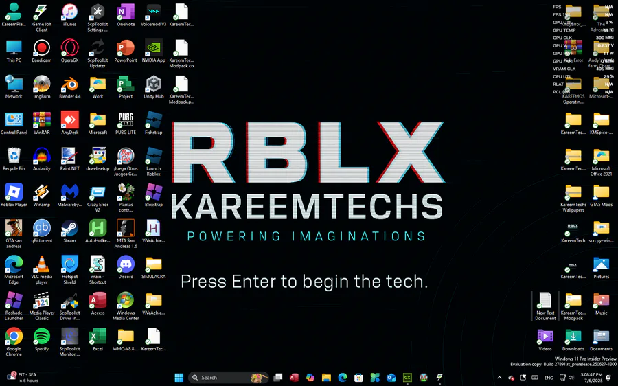Open OneNote desktop shortcut
Image resolution: width=618 pixels, height=386 pixels.
126,15
